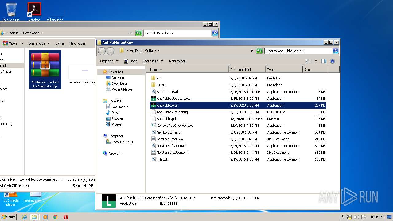Click Open in the AntiPublic GetKey toolbar
This screenshot has height=221, width=393.
pos(130,61)
